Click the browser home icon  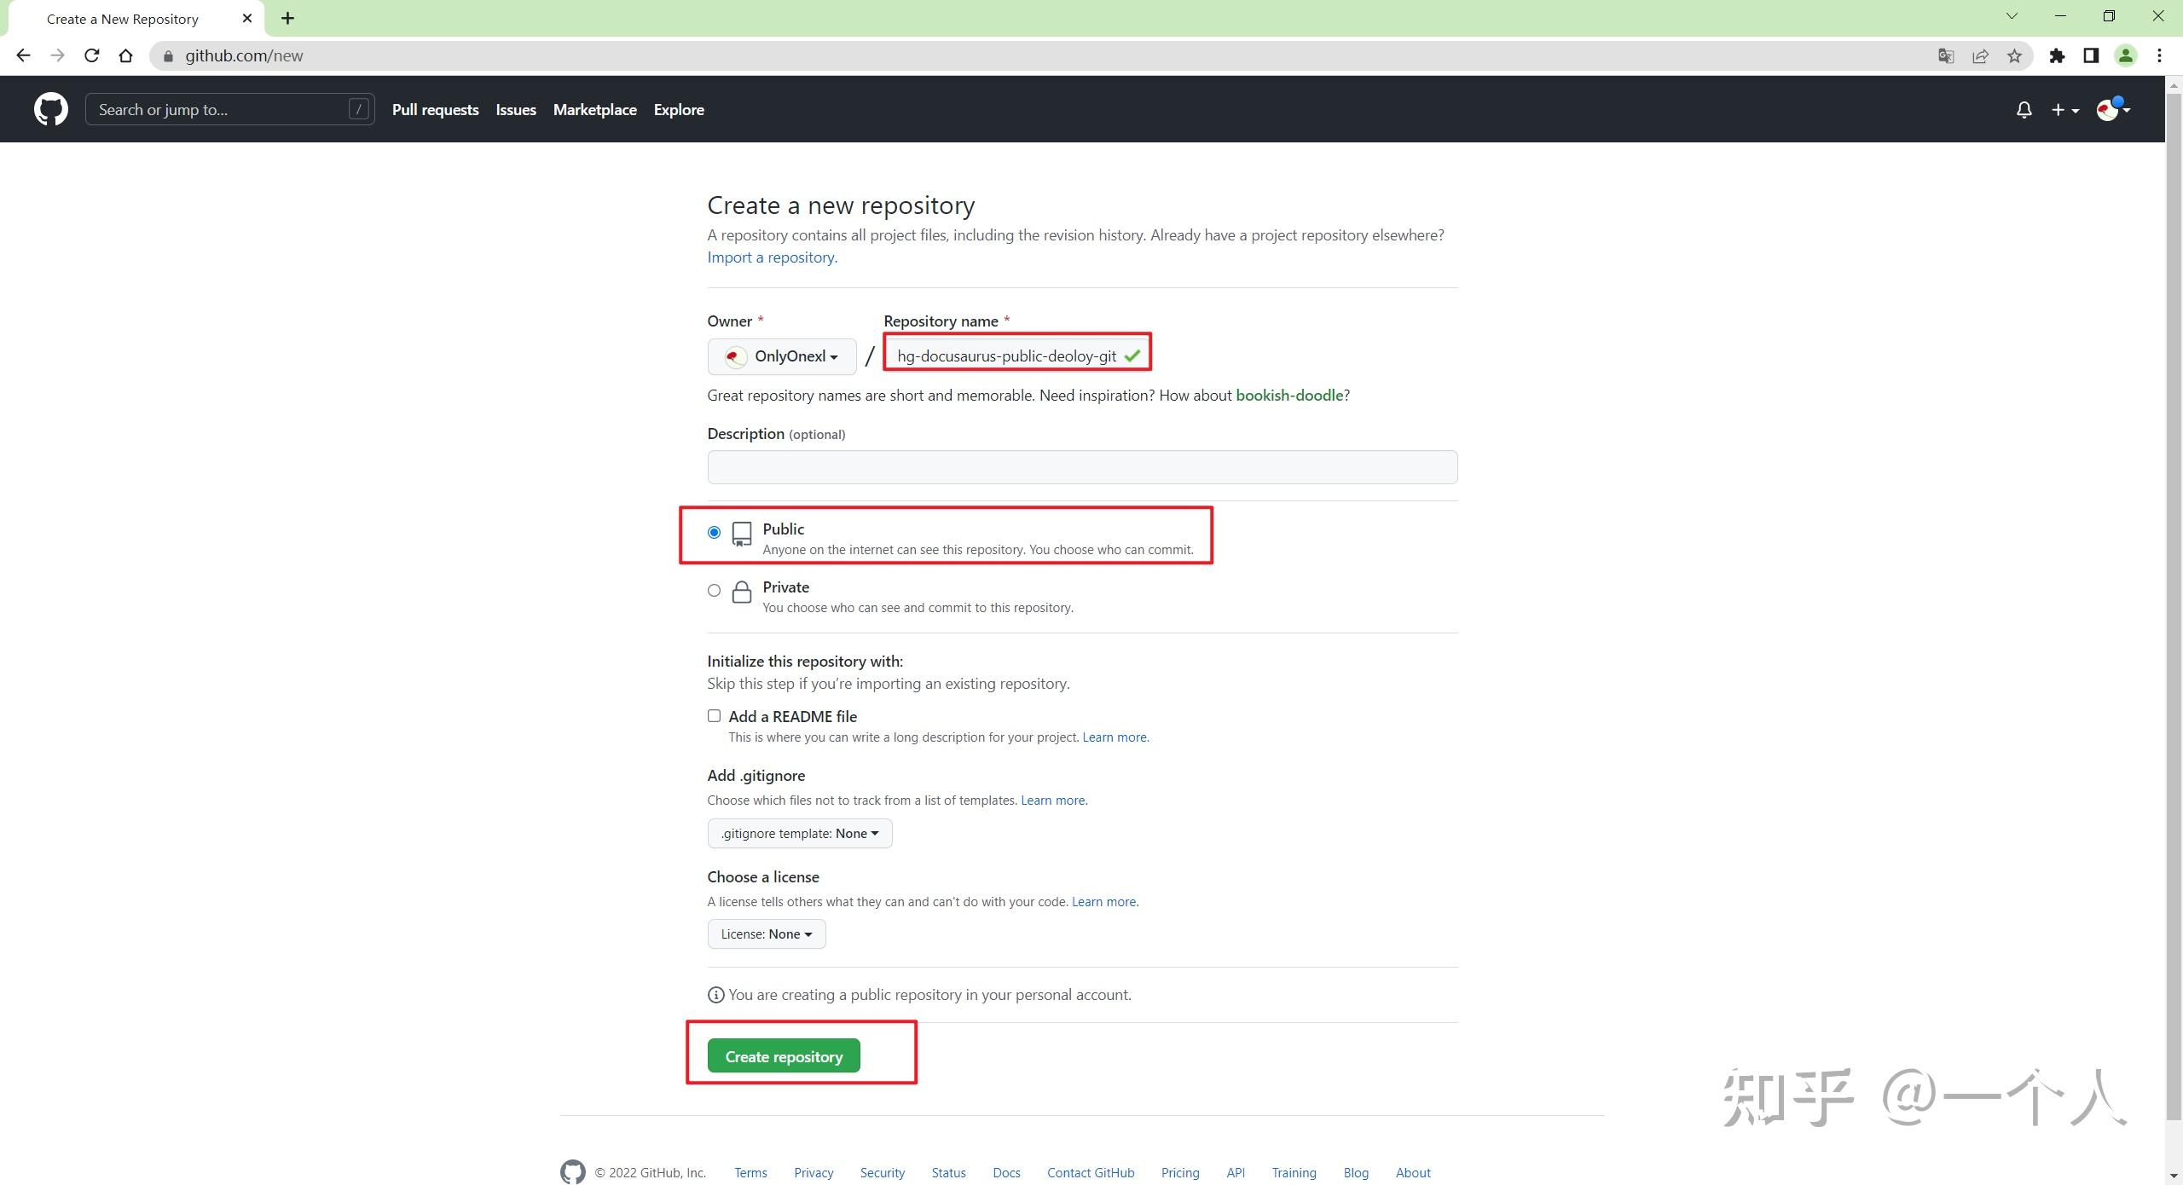coord(126,56)
